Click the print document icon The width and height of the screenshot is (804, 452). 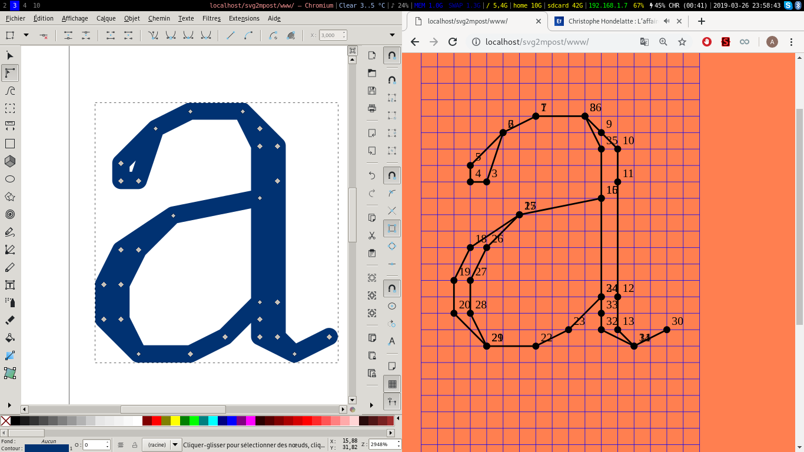coord(372,108)
